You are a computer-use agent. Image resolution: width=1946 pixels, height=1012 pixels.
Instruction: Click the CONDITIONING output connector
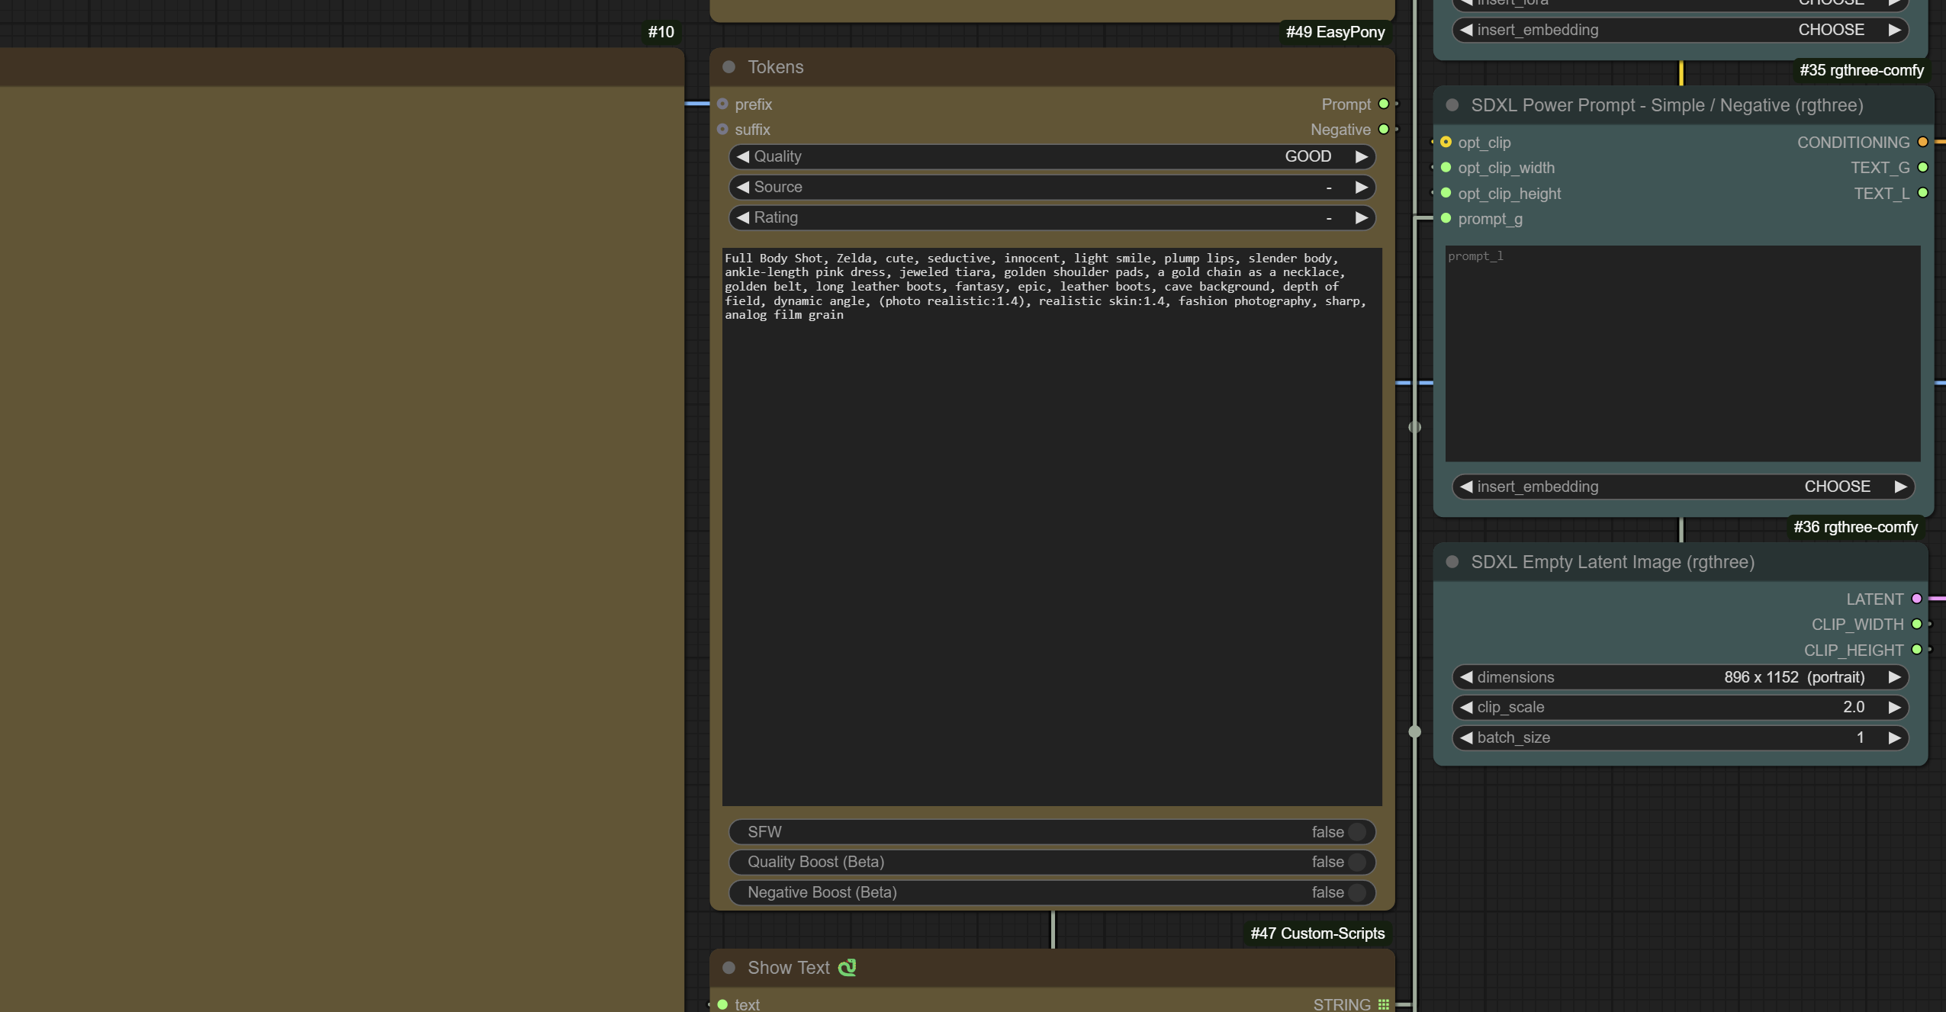click(1922, 142)
